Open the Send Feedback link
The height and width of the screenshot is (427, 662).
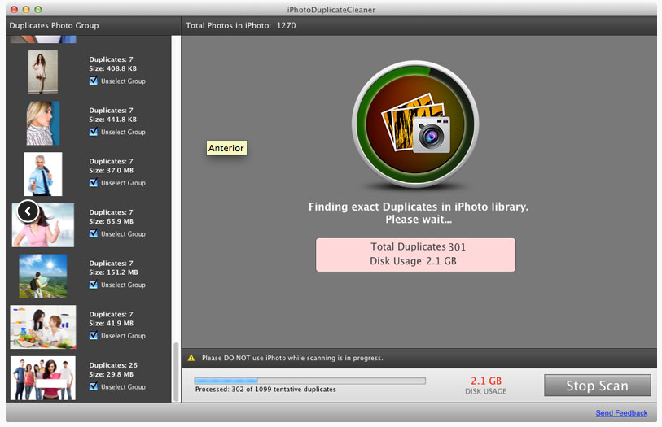(621, 413)
